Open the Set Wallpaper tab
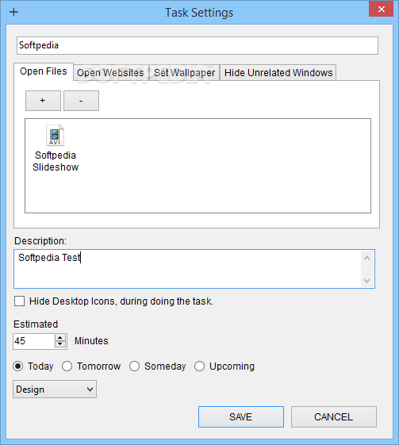The image size is (399, 445). click(185, 73)
